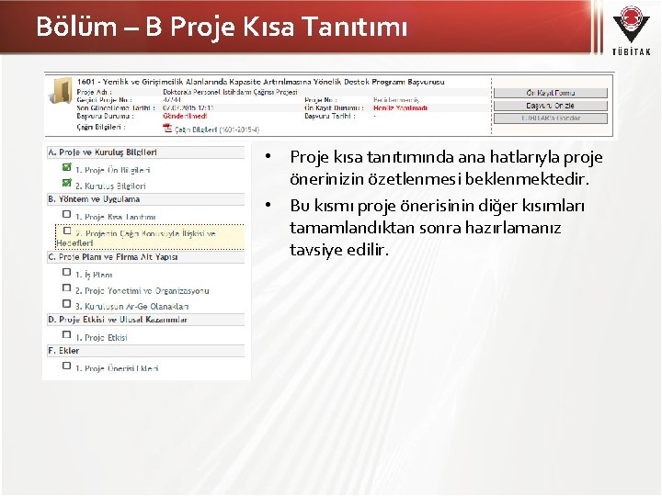
Task: Click the Ön Kayıt Durumu label
Action: tap(334, 108)
